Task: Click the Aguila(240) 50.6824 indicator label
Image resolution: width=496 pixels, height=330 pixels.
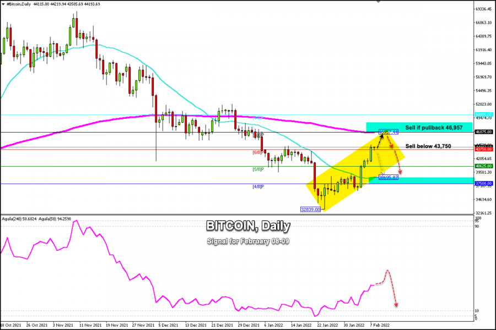Action: tap(19, 218)
